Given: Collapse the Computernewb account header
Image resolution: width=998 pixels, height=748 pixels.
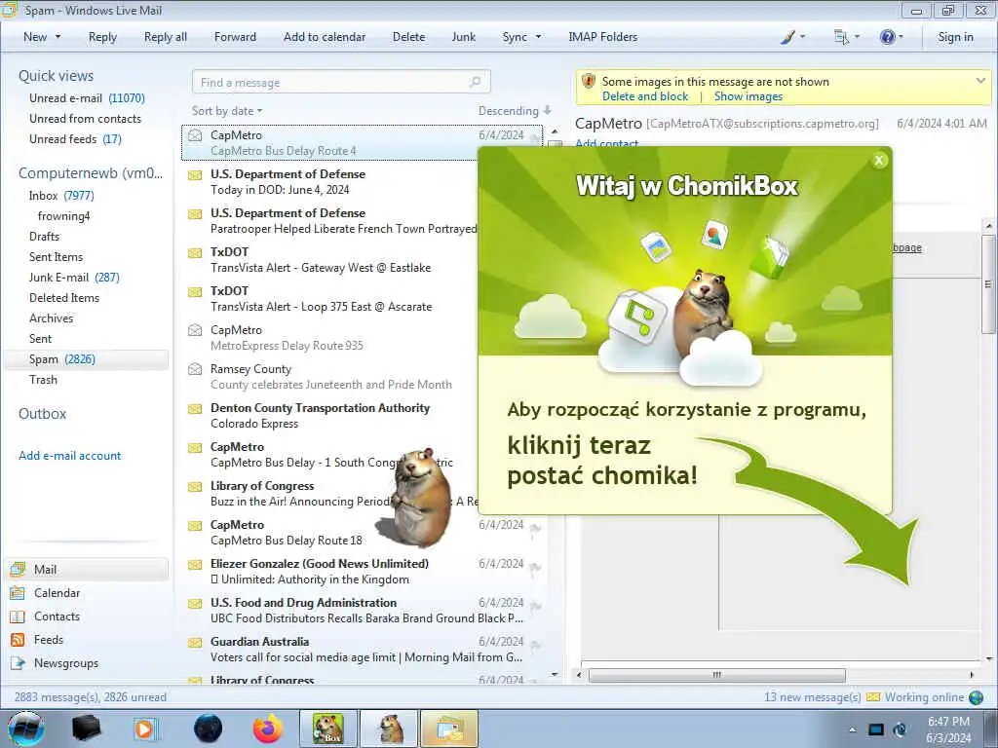Looking at the screenshot, I should (x=91, y=173).
